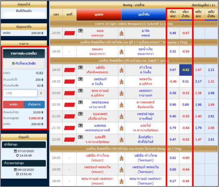Click the มุมน้ำเงิน column header

(x=144, y=14)
